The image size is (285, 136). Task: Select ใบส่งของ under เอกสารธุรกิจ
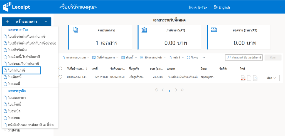[30, 118]
